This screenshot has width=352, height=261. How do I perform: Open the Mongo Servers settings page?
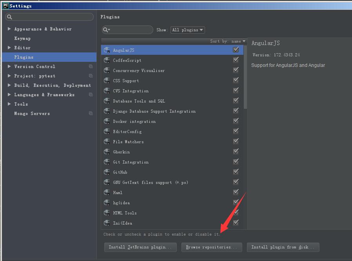click(x=32, y=113)
